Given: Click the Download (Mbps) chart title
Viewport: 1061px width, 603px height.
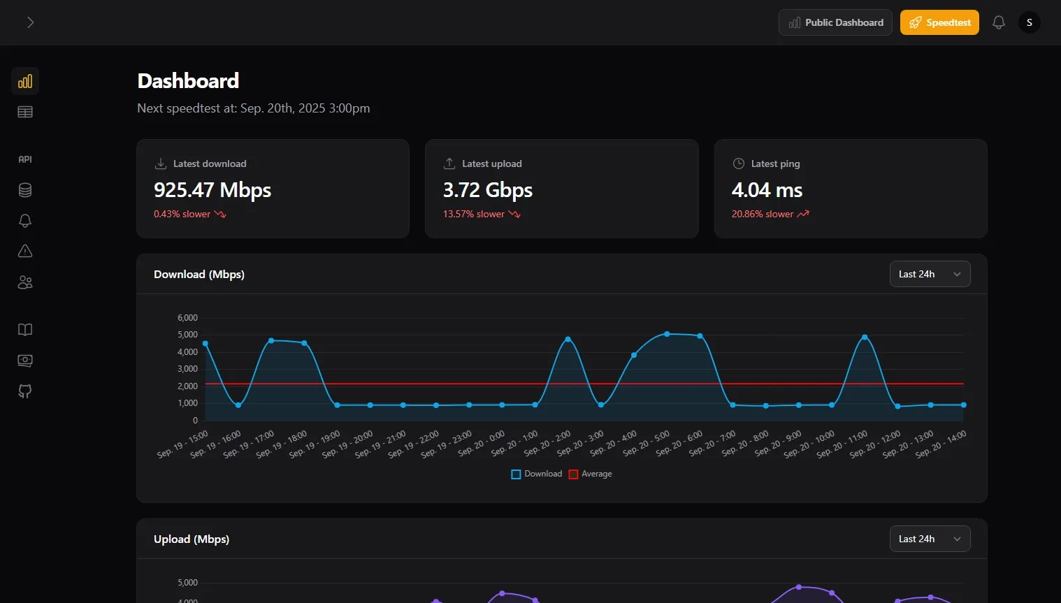Looking at the screenshot, I should pos(199,275).
